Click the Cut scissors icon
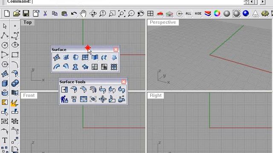Viewport: 273px width, 153px height. 45,13
